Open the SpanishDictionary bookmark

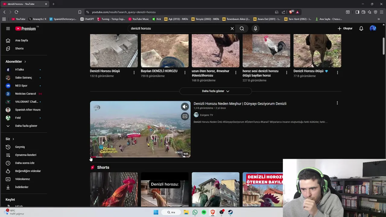coord(63,19)
